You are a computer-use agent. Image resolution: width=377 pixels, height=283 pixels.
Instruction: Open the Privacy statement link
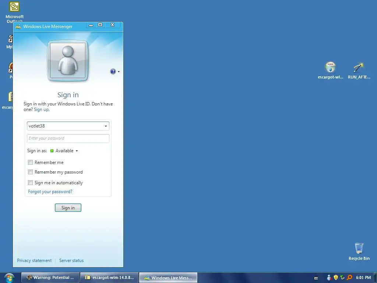pyautogui.click(x=34, y=261)
